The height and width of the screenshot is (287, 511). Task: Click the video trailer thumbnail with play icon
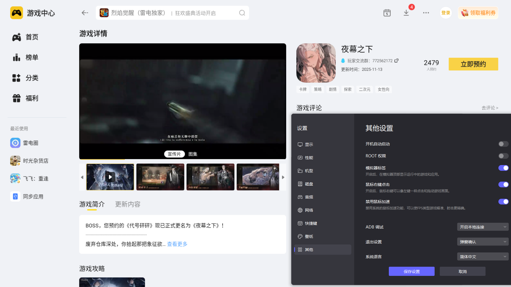point(110,177)
